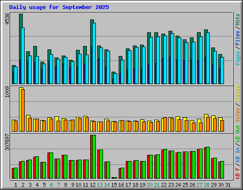
Task: Click the tall orange sites bar on day 2
Action: coord(23,110)
